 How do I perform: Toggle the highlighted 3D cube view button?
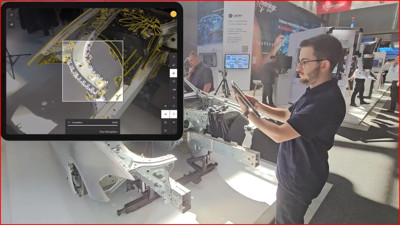pos(165,114)
